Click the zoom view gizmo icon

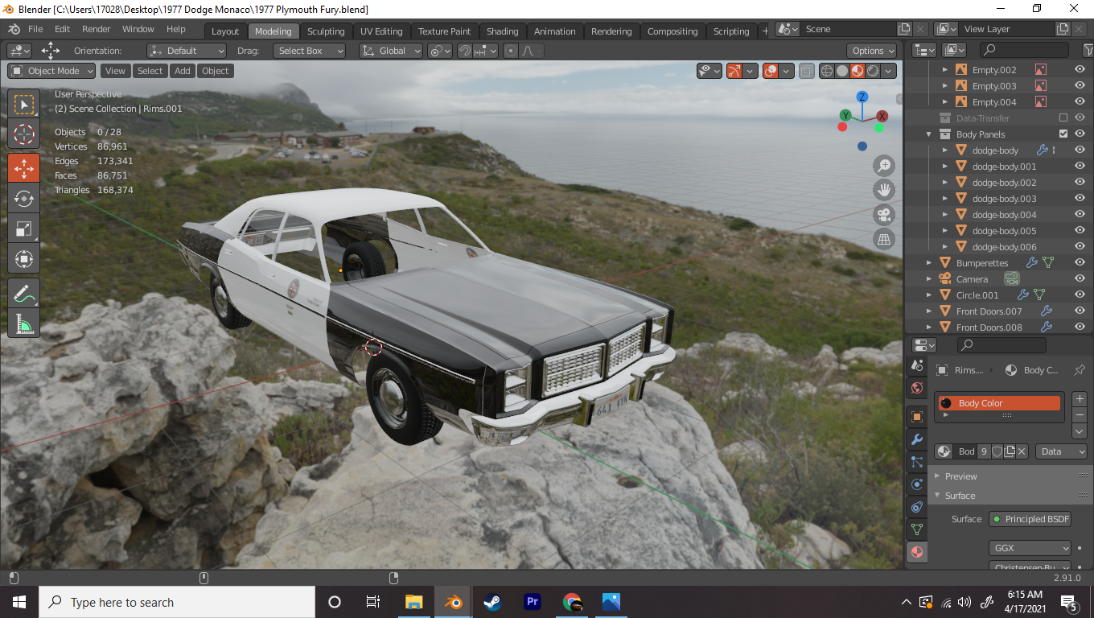884,167
